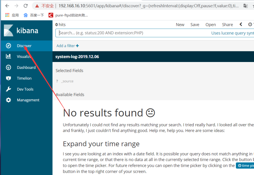Image resolution: width=254 pixels, height=175 pixels.
Task: Click the Selected Fields heading
Action: point(69,71)
